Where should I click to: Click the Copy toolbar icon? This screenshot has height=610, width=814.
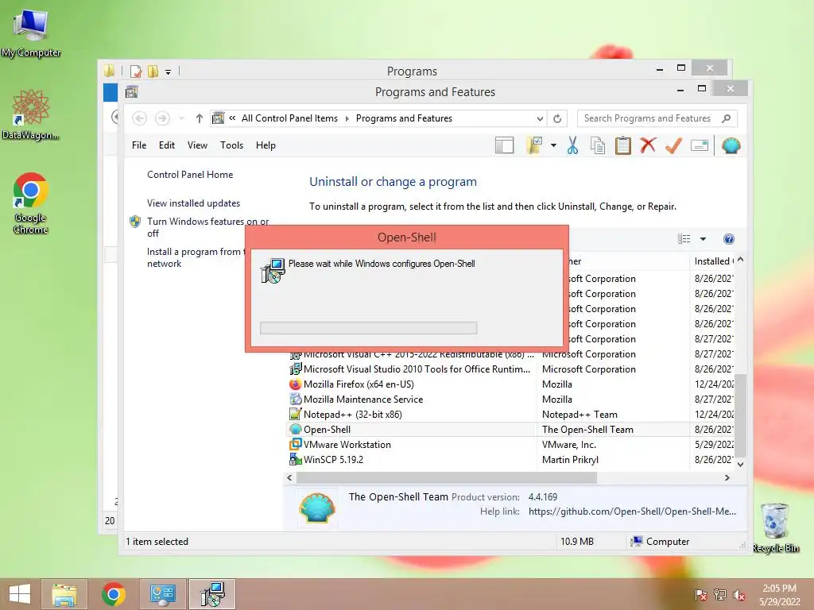pyautogui.click(x=598, y=146)
